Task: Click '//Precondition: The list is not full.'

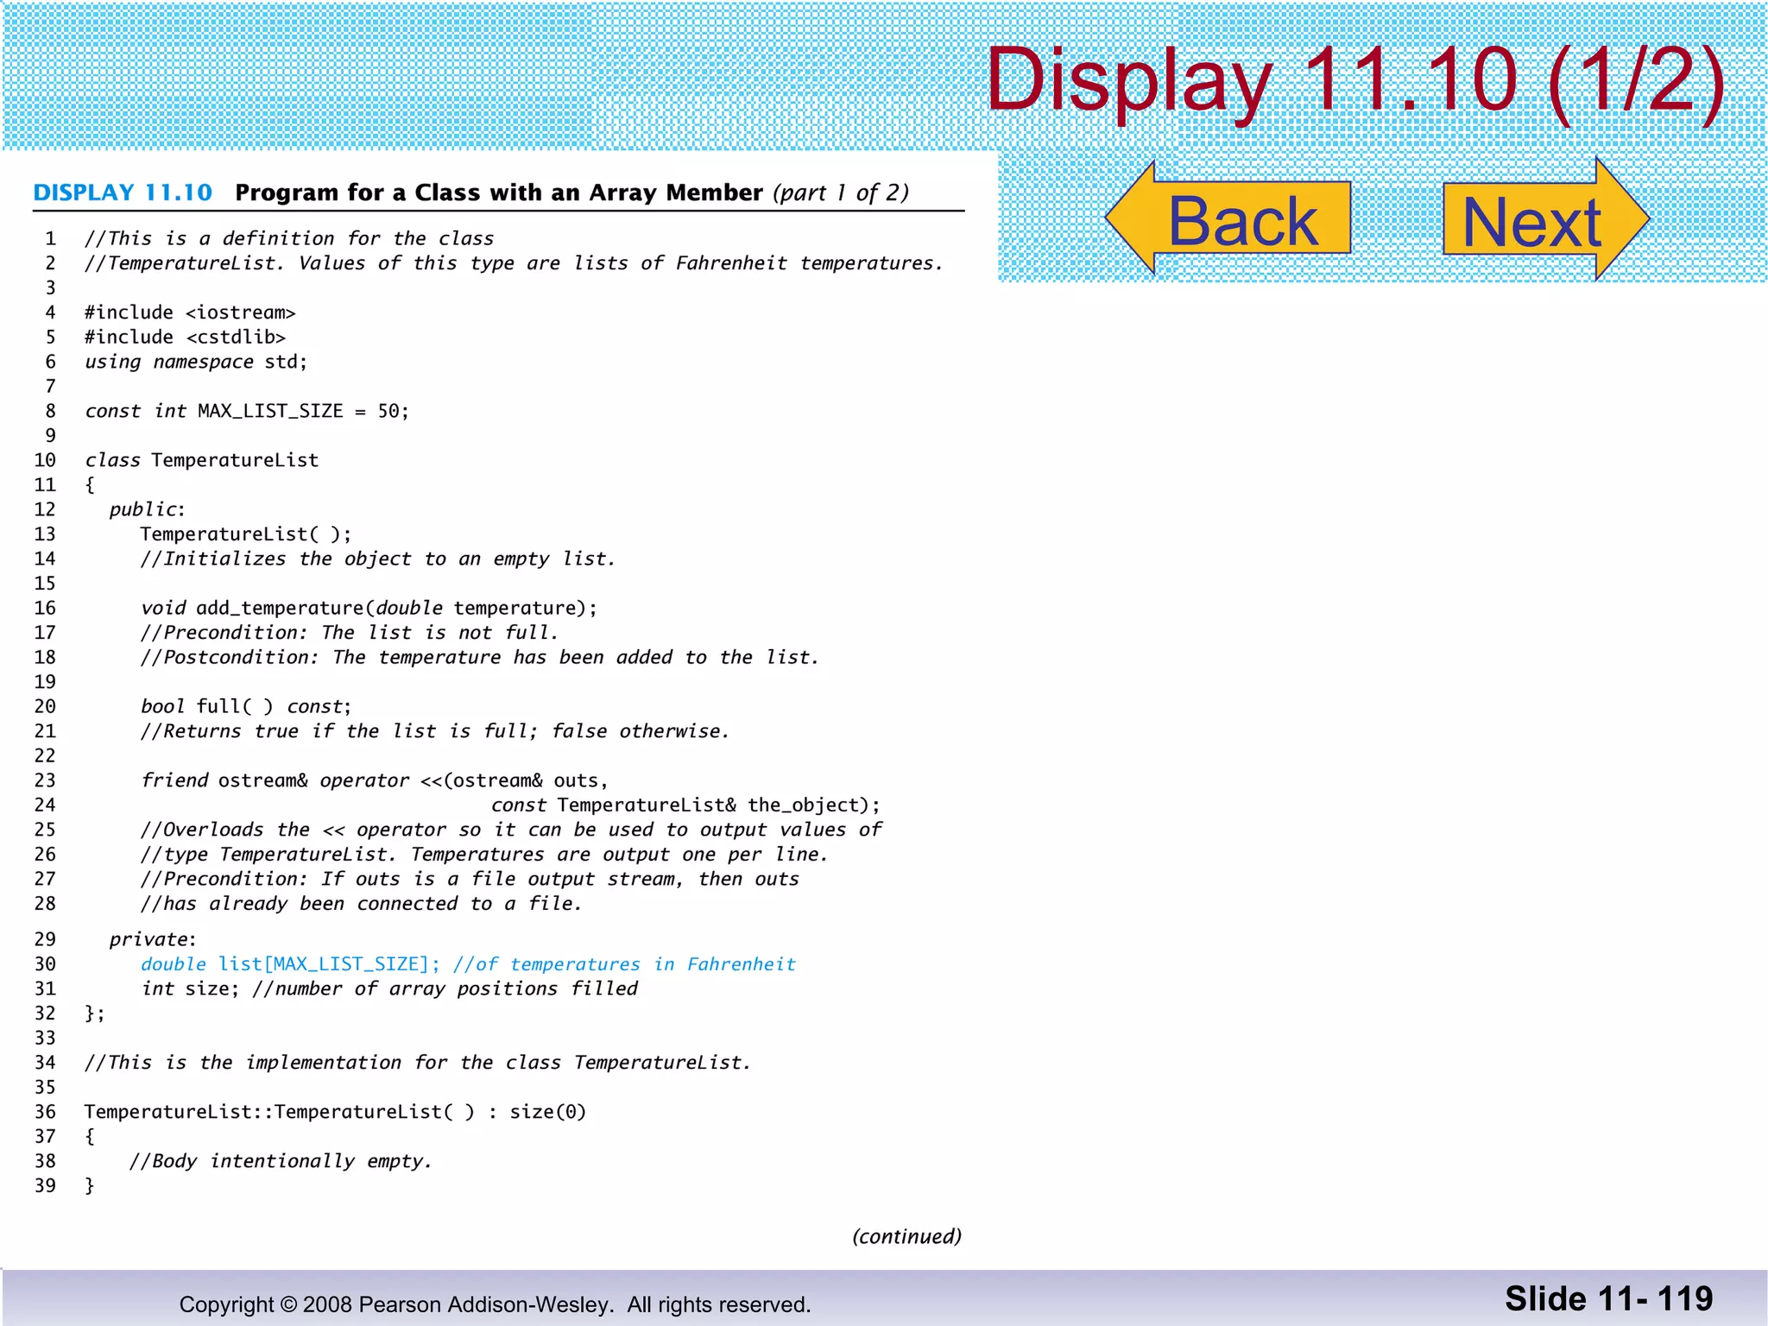Action: click(x=350, y=633)
